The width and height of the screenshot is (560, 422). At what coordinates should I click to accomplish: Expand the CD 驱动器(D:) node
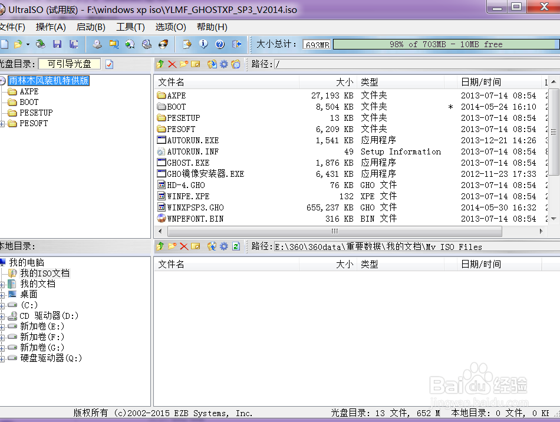tap(2, 316)
